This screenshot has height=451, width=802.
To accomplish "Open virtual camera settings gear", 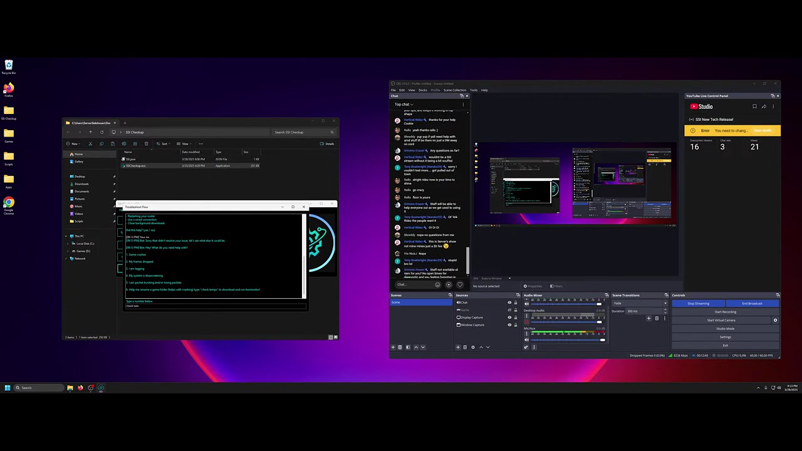I will click(775, 320).
